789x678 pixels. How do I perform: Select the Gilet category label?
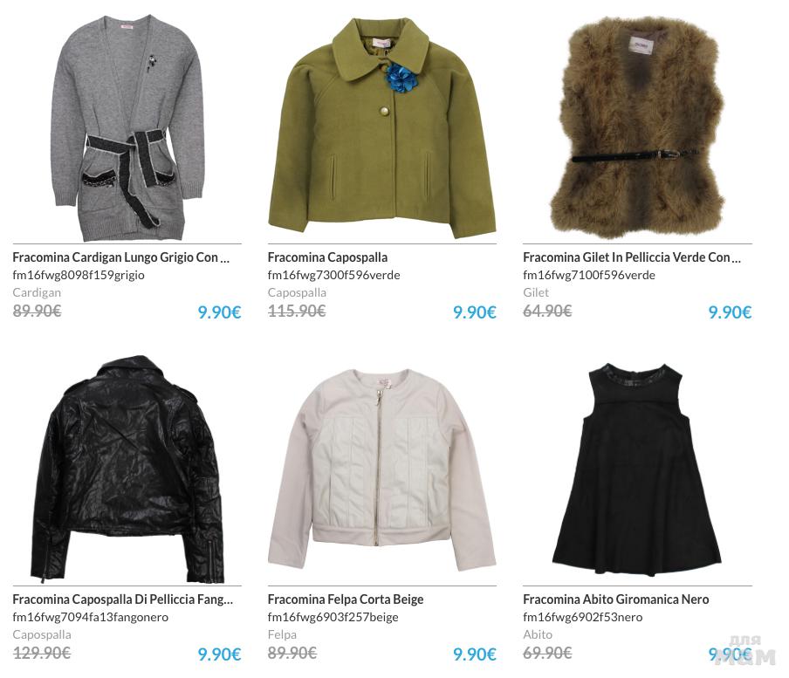point(536,292)
